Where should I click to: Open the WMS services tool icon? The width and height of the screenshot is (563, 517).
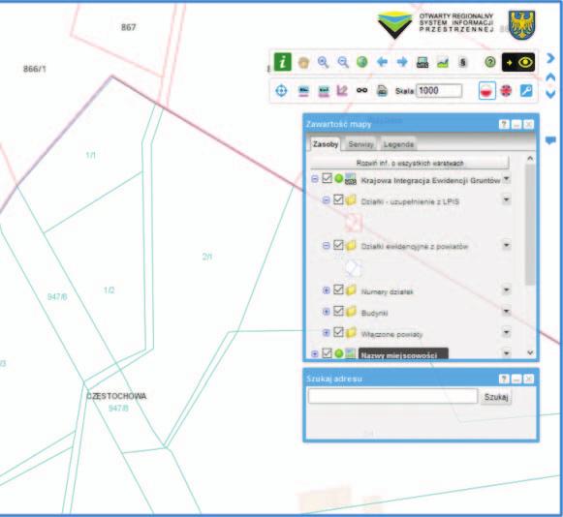point(422,62)
